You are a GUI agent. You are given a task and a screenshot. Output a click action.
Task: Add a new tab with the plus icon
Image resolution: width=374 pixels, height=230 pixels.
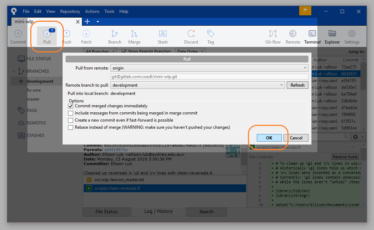click(x=87, y=21)
